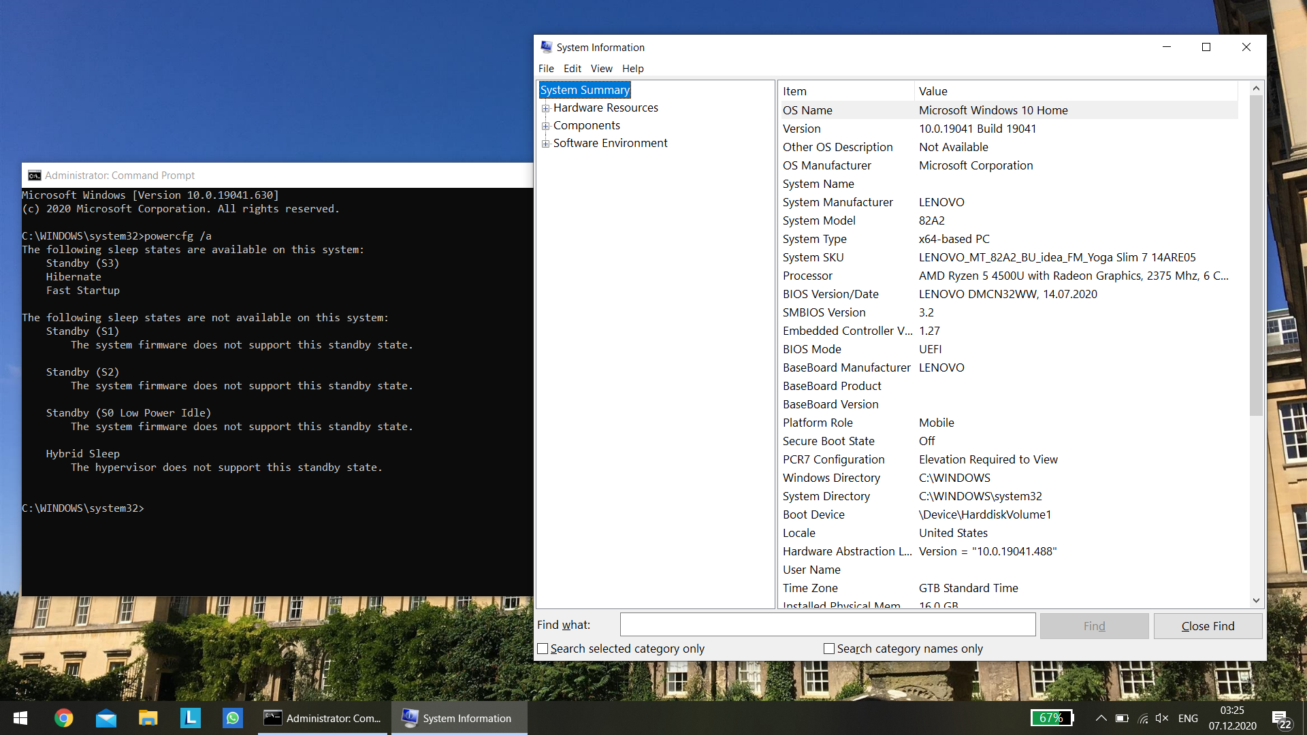Viewport: 1307px width, 735px height.
Task: Open the Action Center notifications icon
Action: pos(1281,719)
